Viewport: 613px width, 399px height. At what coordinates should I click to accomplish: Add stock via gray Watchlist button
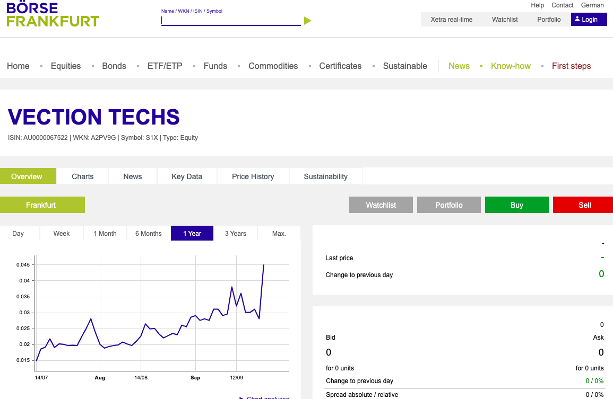[x=381, y=205]
